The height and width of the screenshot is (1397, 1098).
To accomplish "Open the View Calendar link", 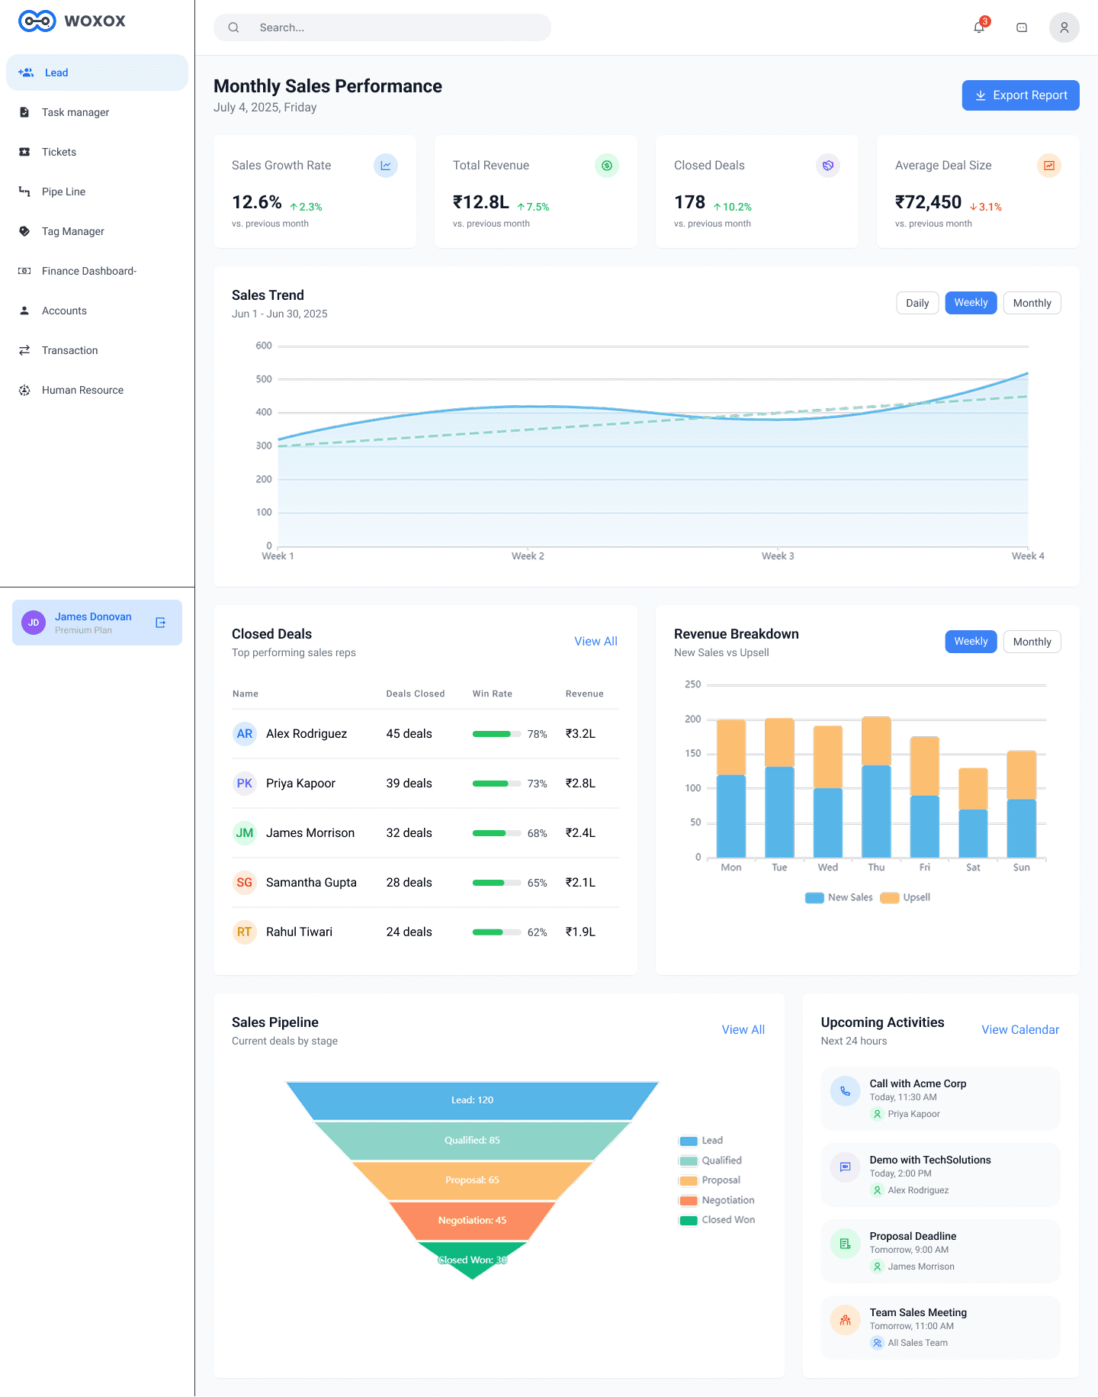I will 1020,1030.
